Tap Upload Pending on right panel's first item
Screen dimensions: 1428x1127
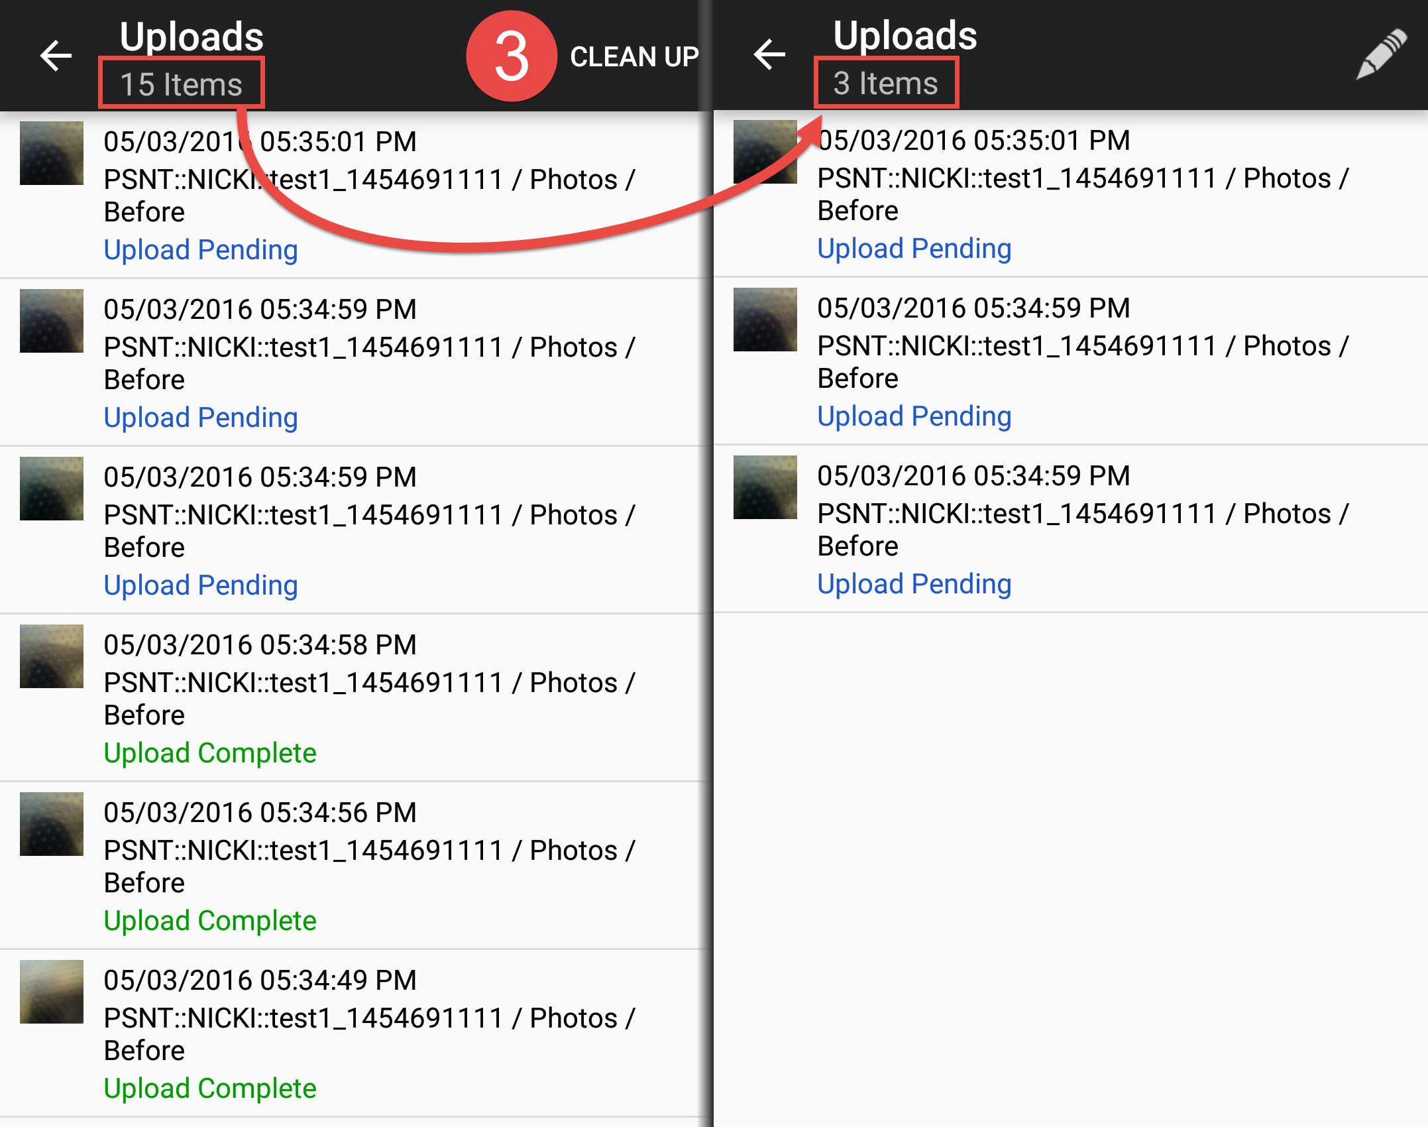pos(914,249)
